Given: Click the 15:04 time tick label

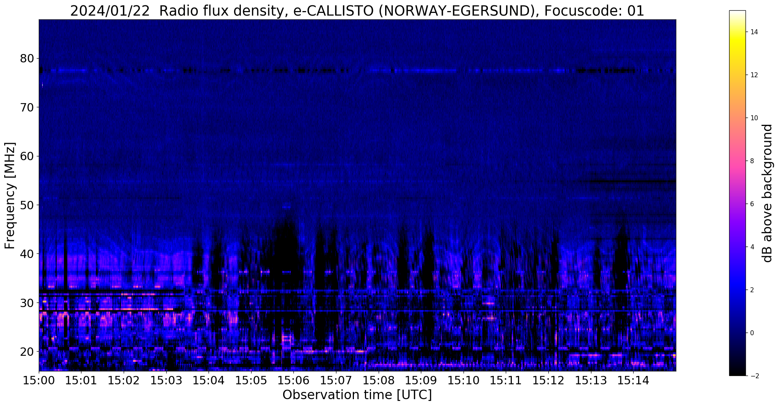Looking at the screenshot, I should (x=209, y=381).
